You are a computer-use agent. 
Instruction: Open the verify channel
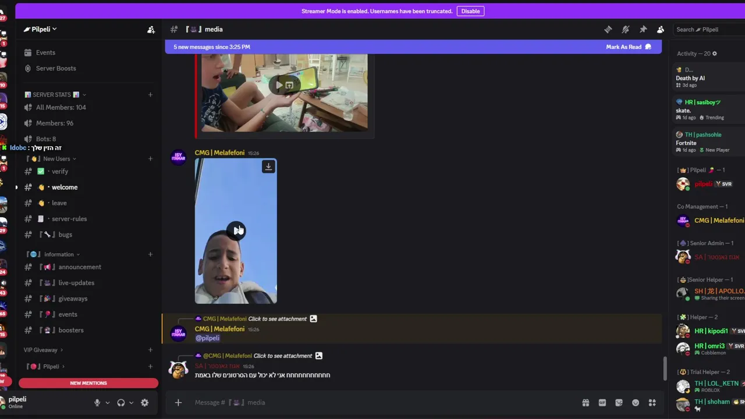87,171
